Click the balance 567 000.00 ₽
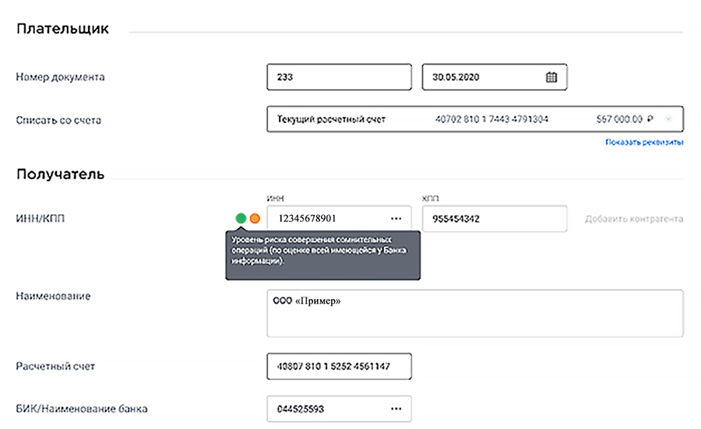The image size is (701, 429). 625,119
